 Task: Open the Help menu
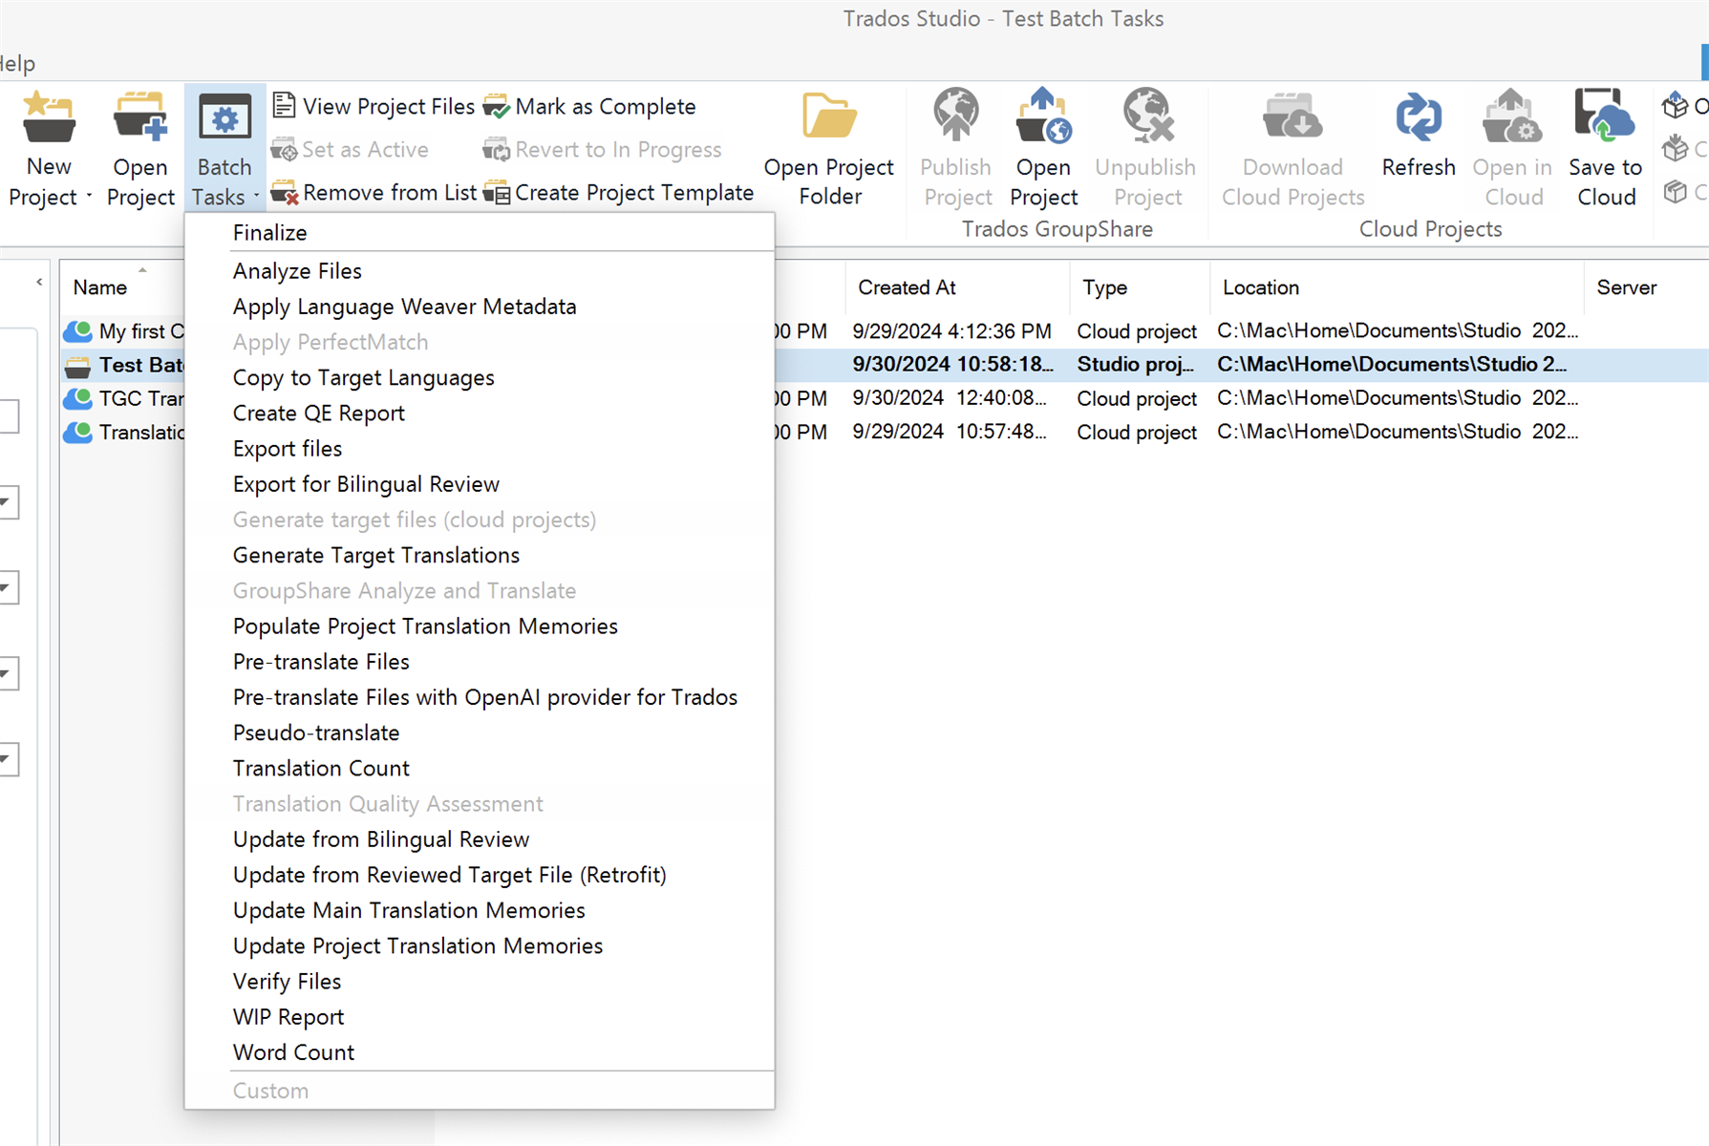[x=16, y=63]
